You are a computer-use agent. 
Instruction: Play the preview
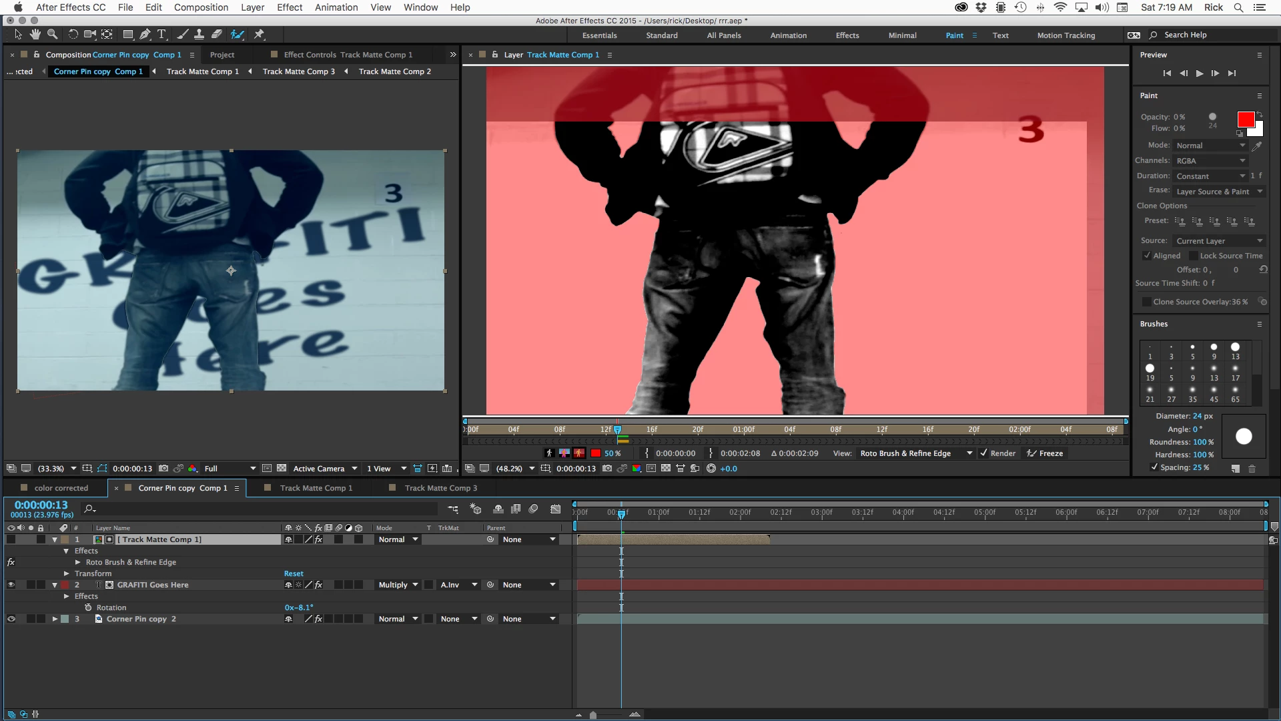tap(1199, 73)
